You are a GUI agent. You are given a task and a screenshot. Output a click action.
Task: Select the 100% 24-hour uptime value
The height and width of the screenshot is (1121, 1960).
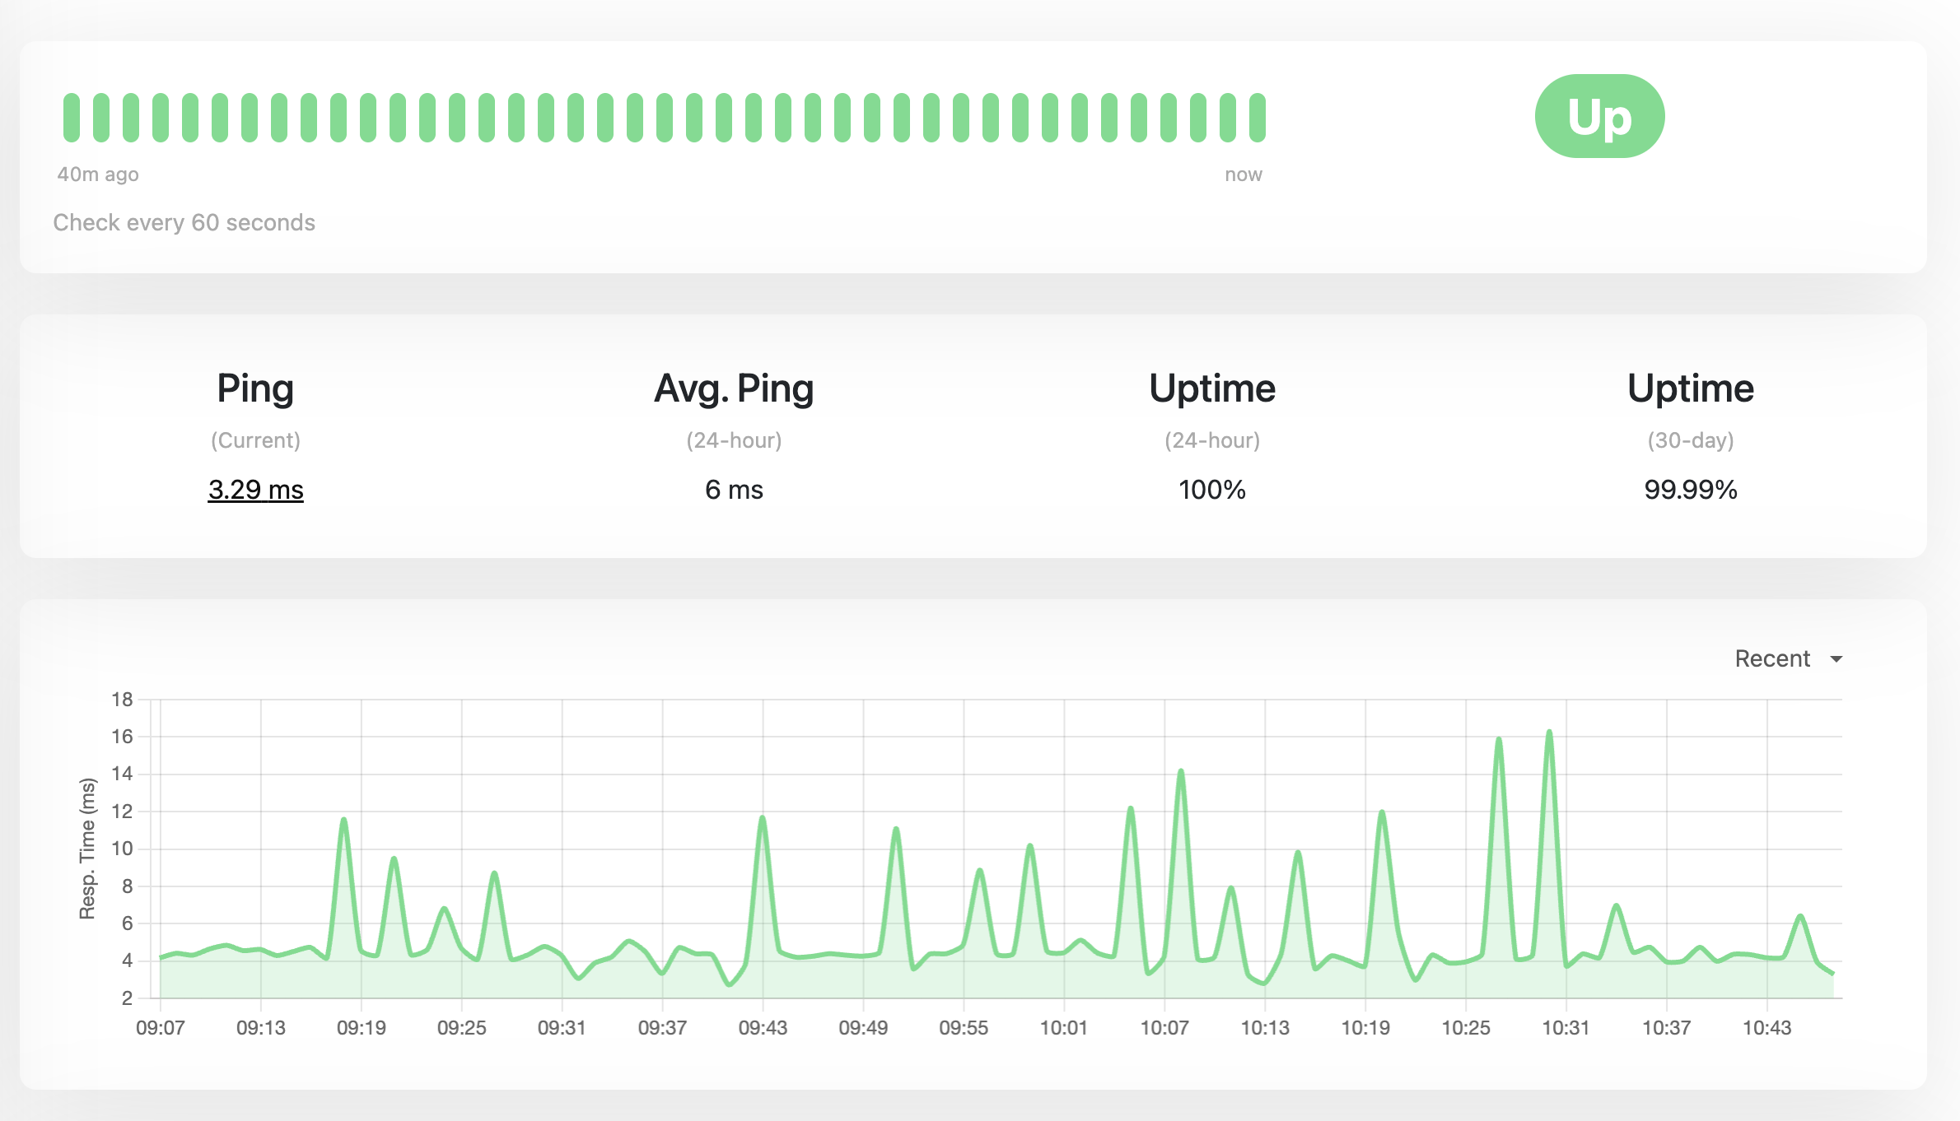[x=1211, y=490]
